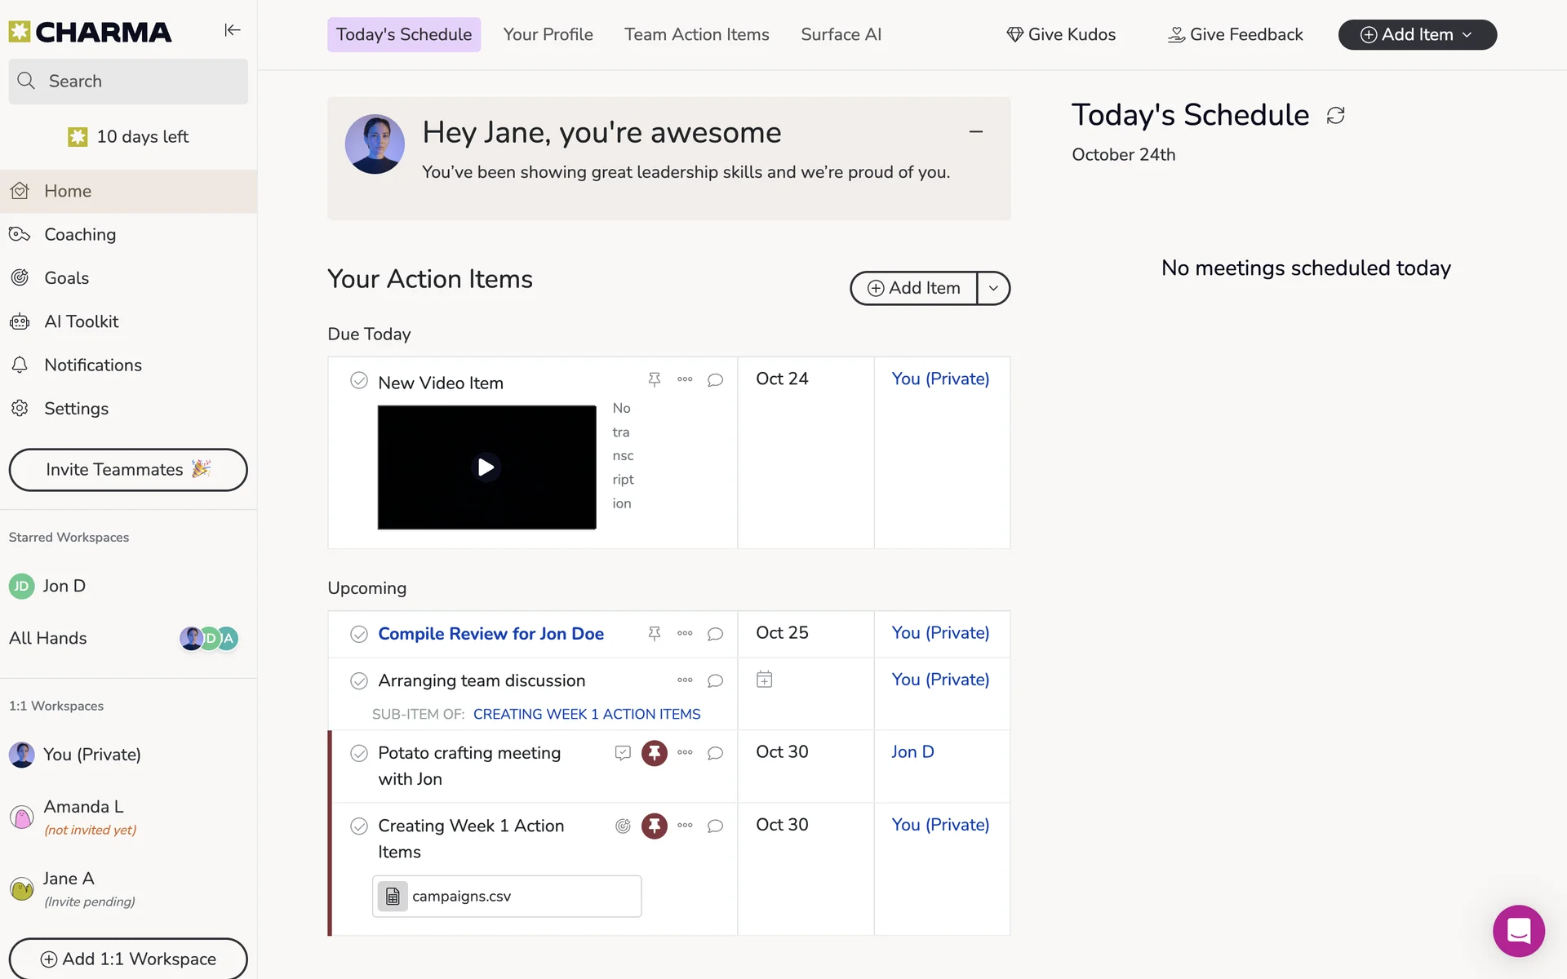Check off Compile Review for Jon Doe
The image size is (1567, 979).
358,634
